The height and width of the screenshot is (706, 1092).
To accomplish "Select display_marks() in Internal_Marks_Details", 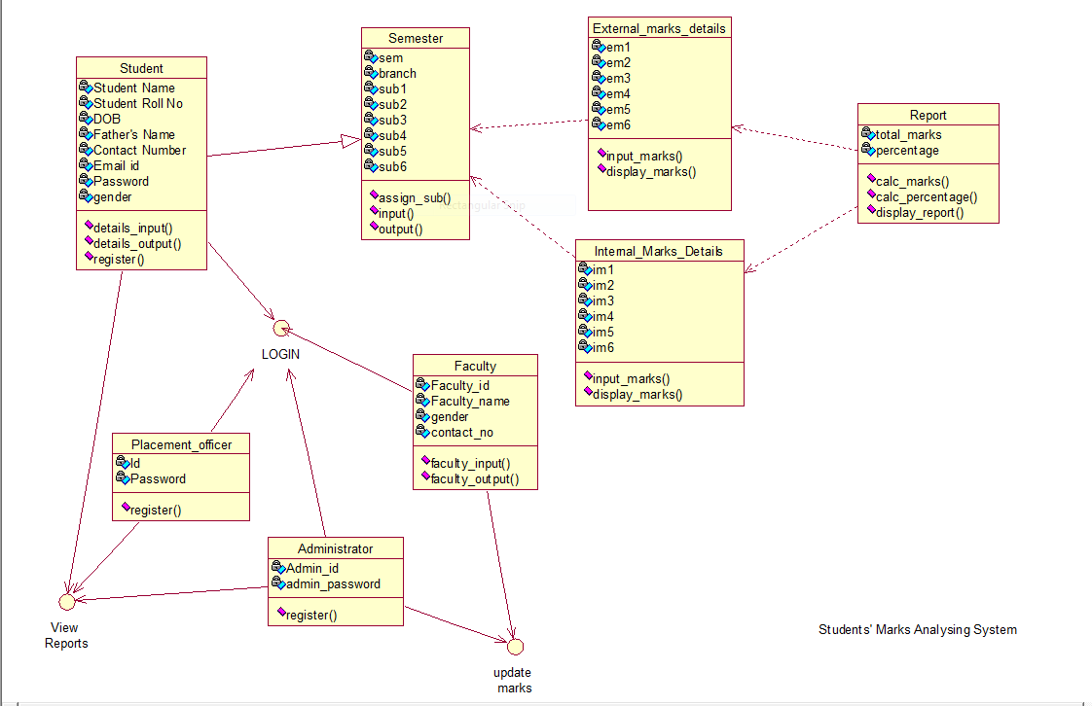I will click(637, 395).
